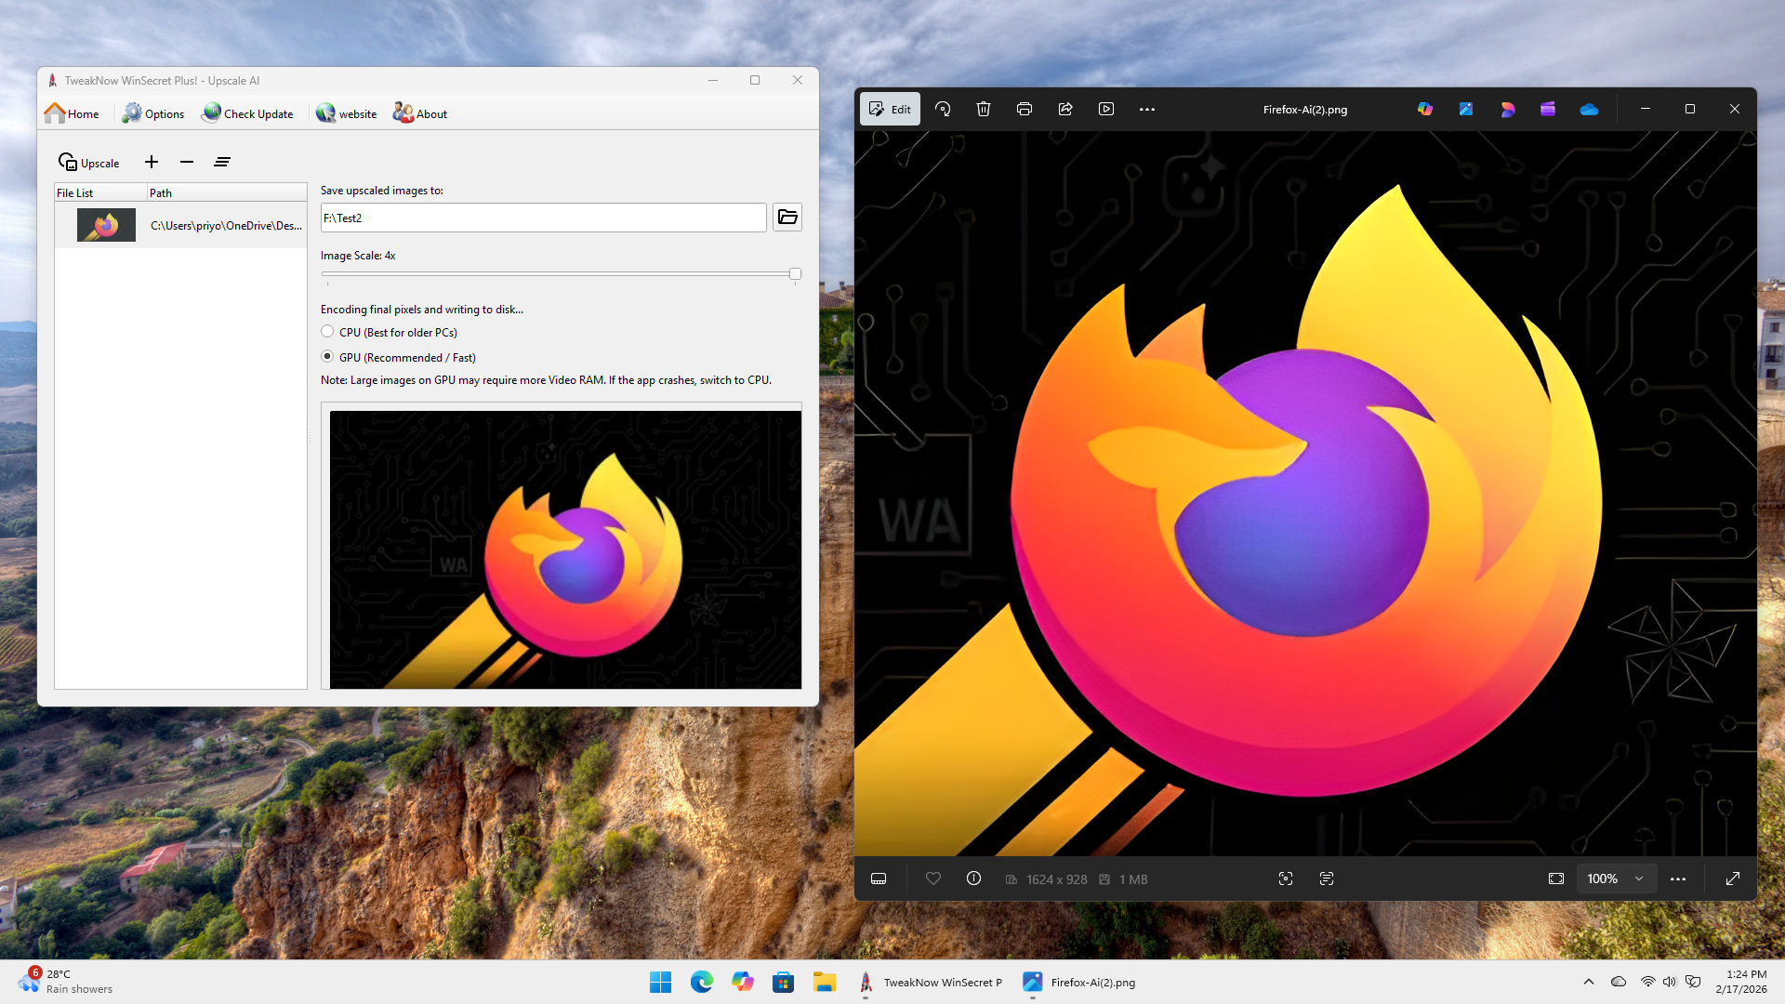Toggle the heart favorite icon
The image size is (1785, 1004).
933,878
